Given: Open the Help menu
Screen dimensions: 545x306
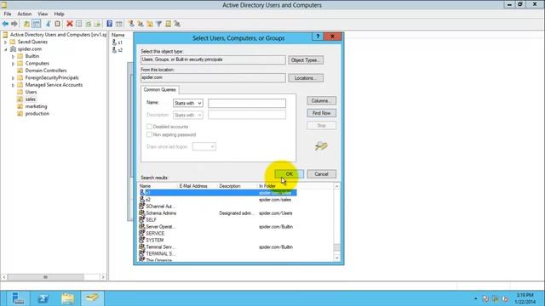Looking at the screenshot, I should point(59,14).
